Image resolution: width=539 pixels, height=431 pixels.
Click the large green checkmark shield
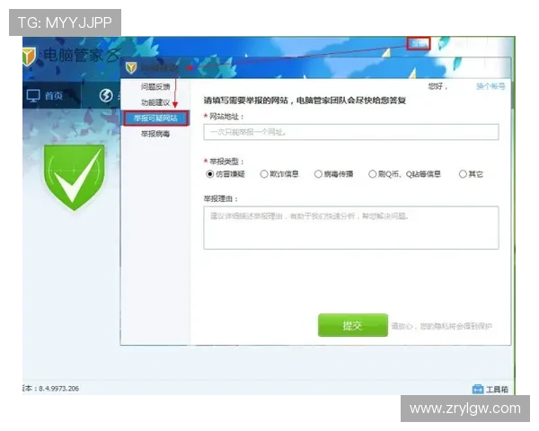tap(75, 177)
